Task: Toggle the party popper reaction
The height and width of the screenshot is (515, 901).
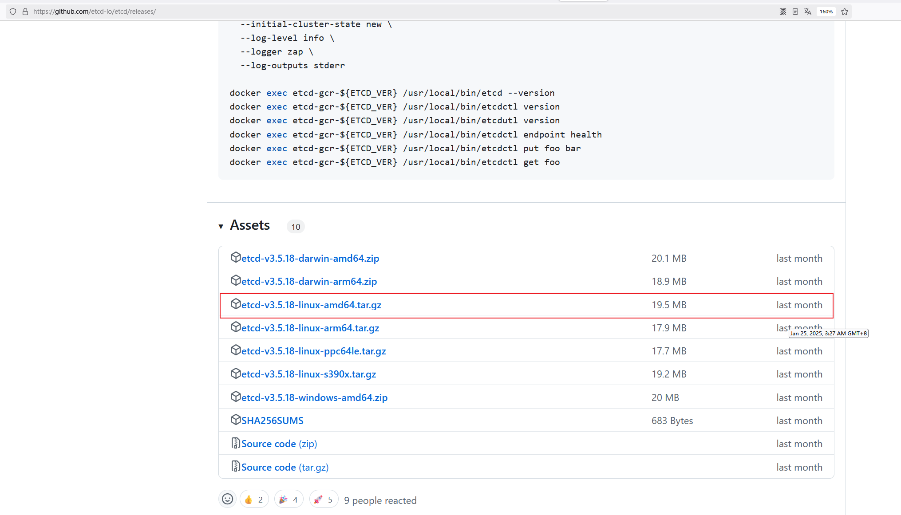Action: click(x=289, y=499)
